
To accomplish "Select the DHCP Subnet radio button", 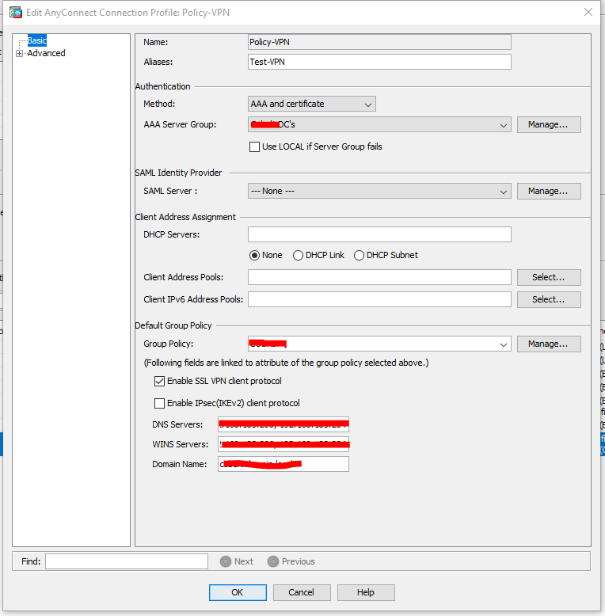I will [359, 256].
